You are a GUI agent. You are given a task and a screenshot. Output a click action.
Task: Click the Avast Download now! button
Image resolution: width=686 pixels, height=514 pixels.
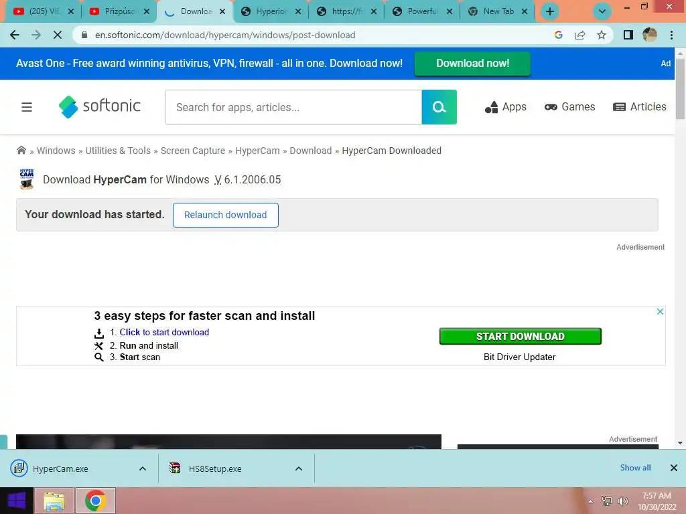click(x=472, y=64)
